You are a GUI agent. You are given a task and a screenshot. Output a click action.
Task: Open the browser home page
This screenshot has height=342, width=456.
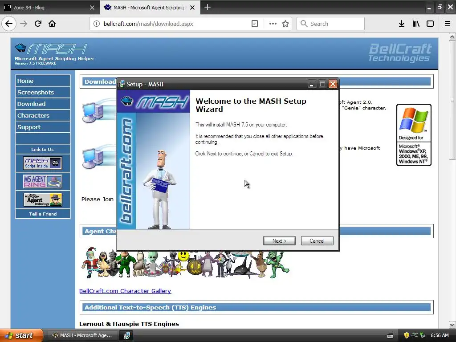point(52,24)
